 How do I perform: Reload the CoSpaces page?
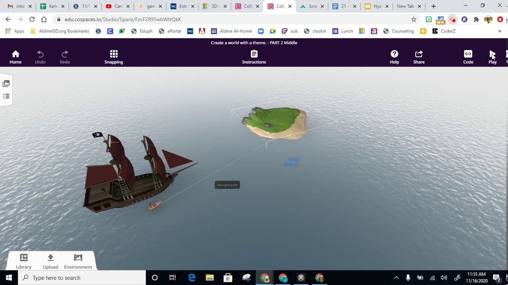coord(32,19)
